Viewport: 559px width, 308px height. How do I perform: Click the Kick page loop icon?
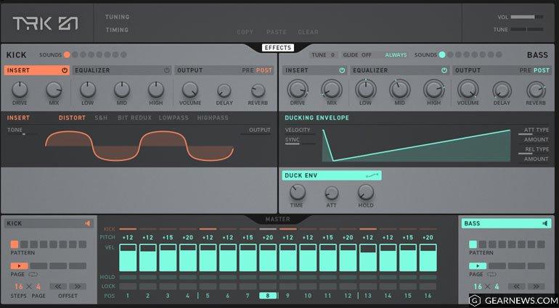click(x=33, y=275)
